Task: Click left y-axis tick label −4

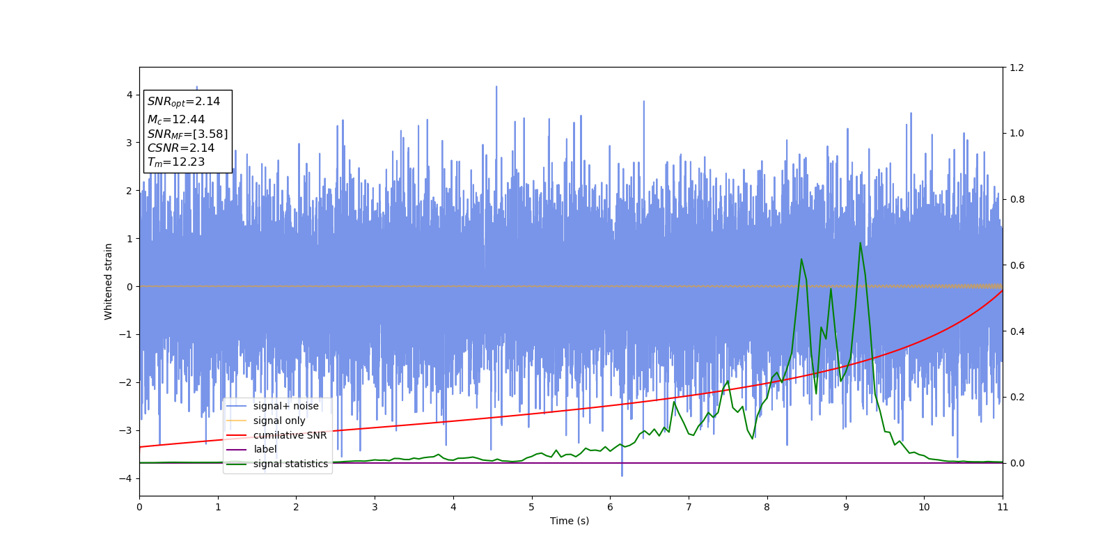Action: (126, 478)
